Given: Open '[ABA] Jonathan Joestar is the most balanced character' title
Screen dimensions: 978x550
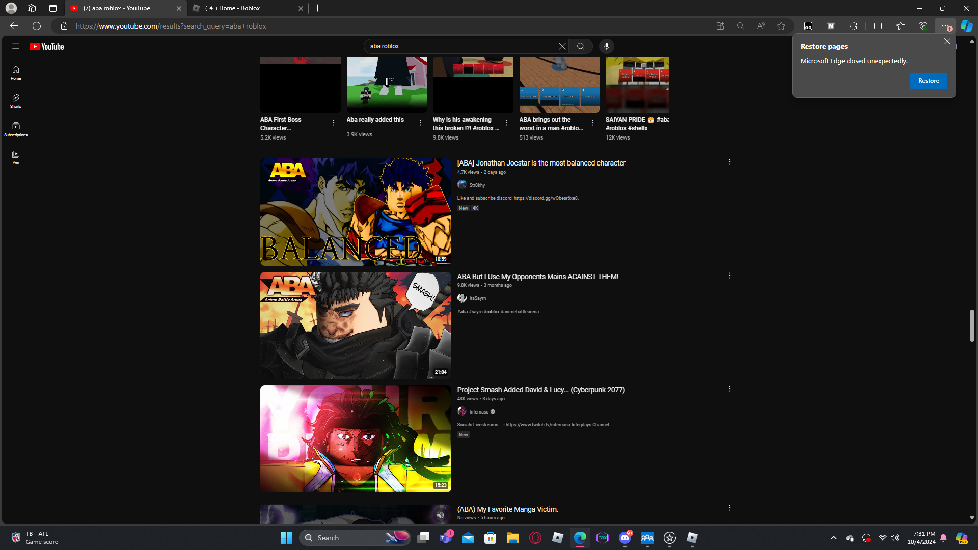Looking at the screenshot, I should [541, 163].
